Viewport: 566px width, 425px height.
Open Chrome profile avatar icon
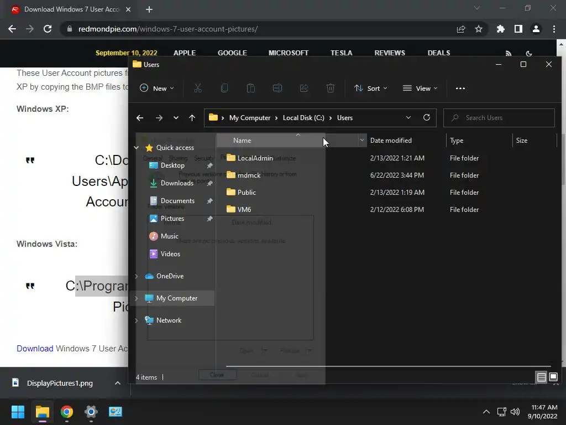point(536,29)
